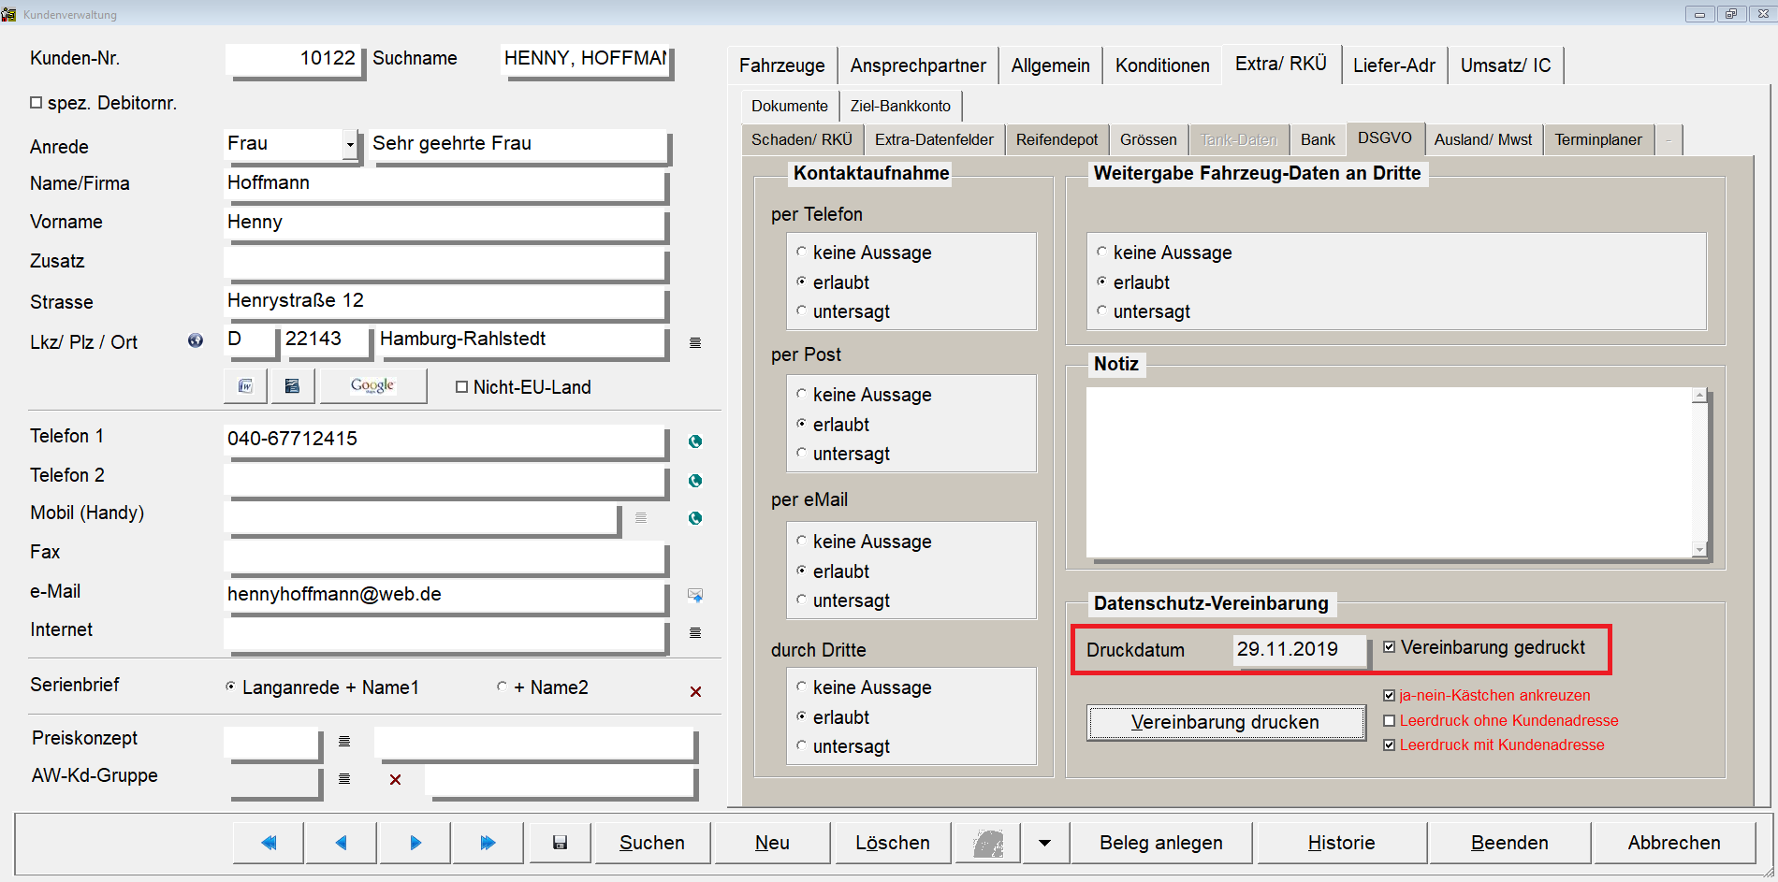1778x882 pixels.
Task: Switch to the Liefer-Adr tab
Action: [x=1394, y=65]
